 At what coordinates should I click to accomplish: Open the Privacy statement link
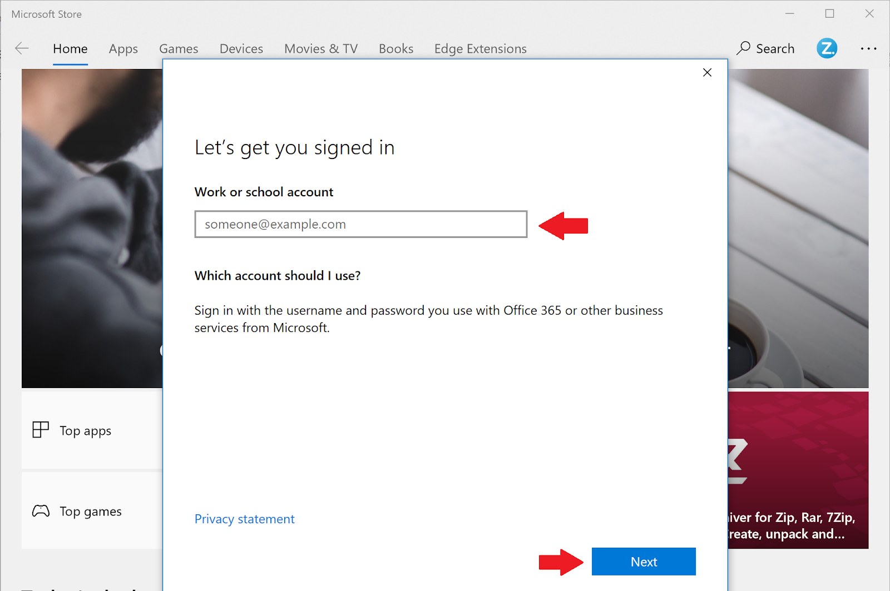pos(244,519)
